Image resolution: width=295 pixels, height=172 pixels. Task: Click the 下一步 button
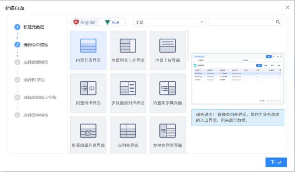[x=276, y=162]
